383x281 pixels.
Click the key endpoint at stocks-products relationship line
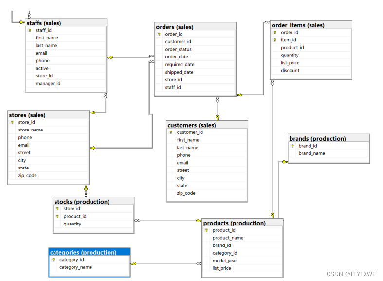point(199,221)
